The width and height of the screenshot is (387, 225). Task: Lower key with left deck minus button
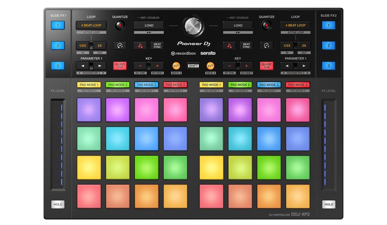[140, 66]
